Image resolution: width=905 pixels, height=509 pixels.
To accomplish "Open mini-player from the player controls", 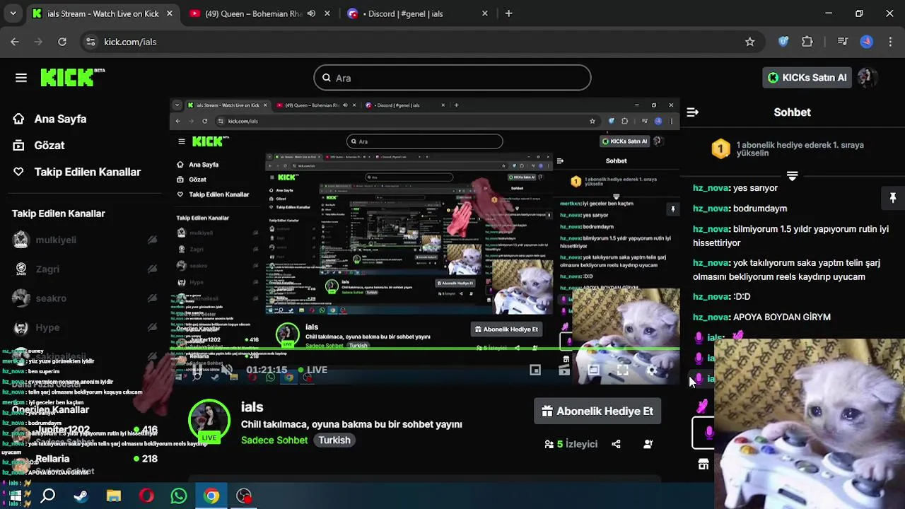I will click(x=535, y=370).
